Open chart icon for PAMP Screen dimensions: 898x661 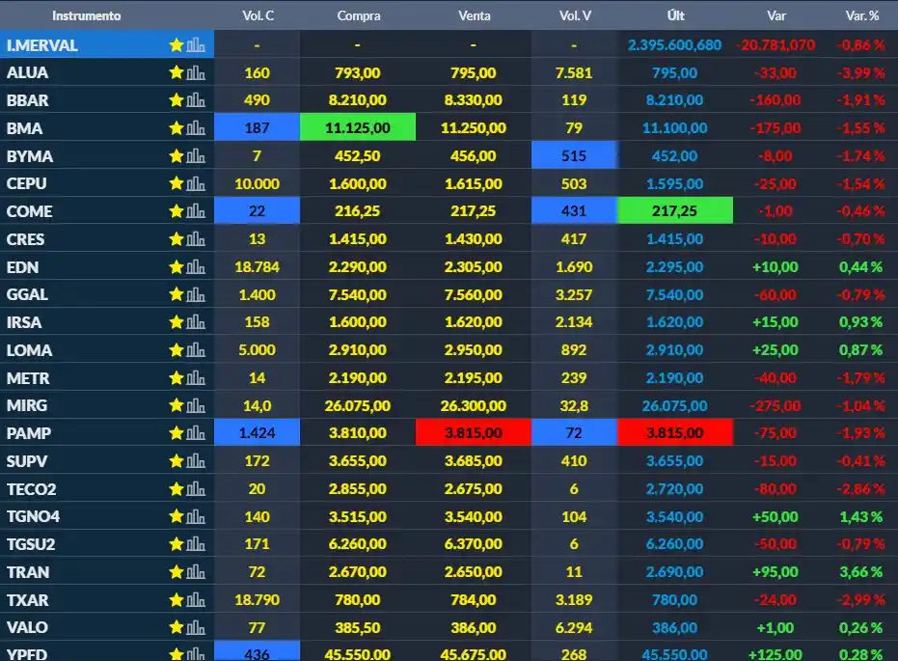tap(196, 433)
